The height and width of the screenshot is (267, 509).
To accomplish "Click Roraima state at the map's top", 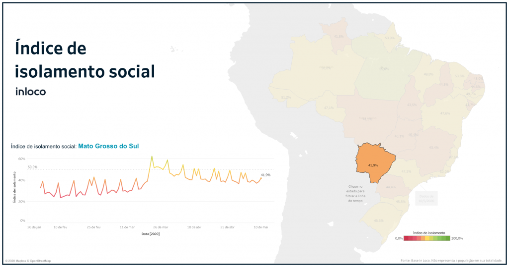I will [x=339, y=36].
